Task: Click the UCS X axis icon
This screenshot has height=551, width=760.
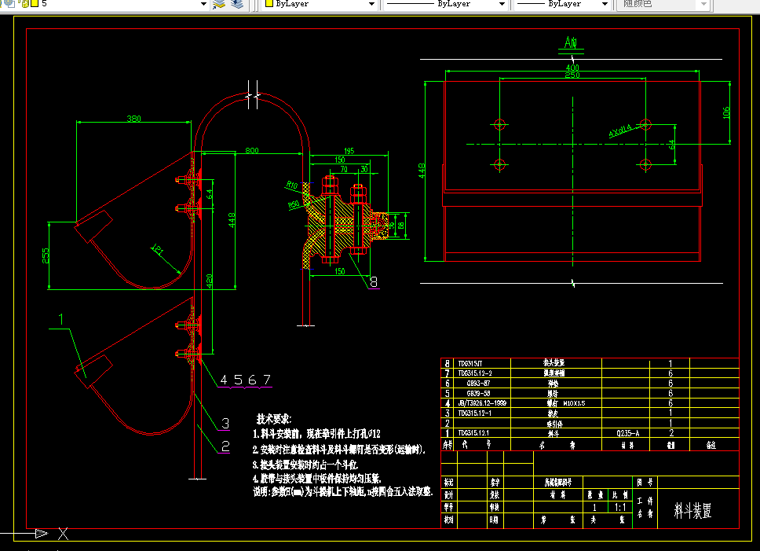Action: (64, 534)
